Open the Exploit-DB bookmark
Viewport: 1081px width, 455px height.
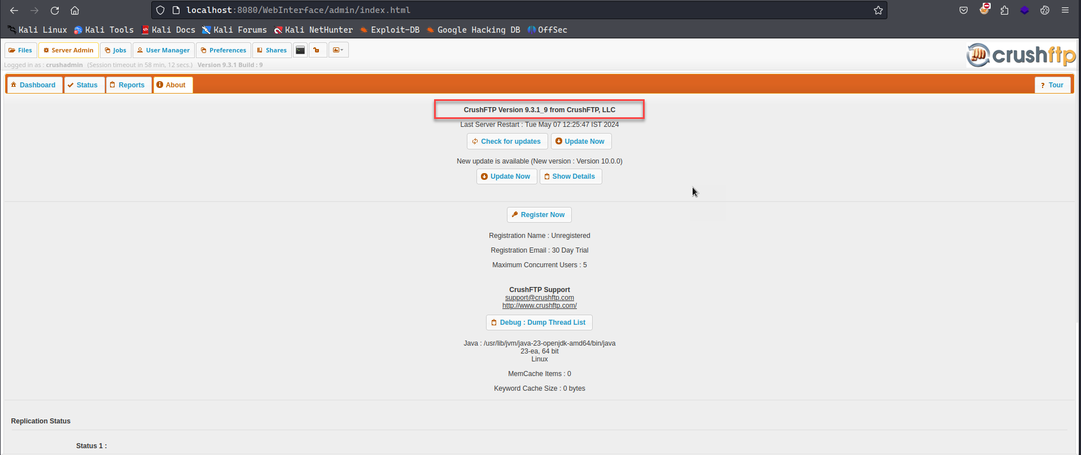click(x=389, y=30)
